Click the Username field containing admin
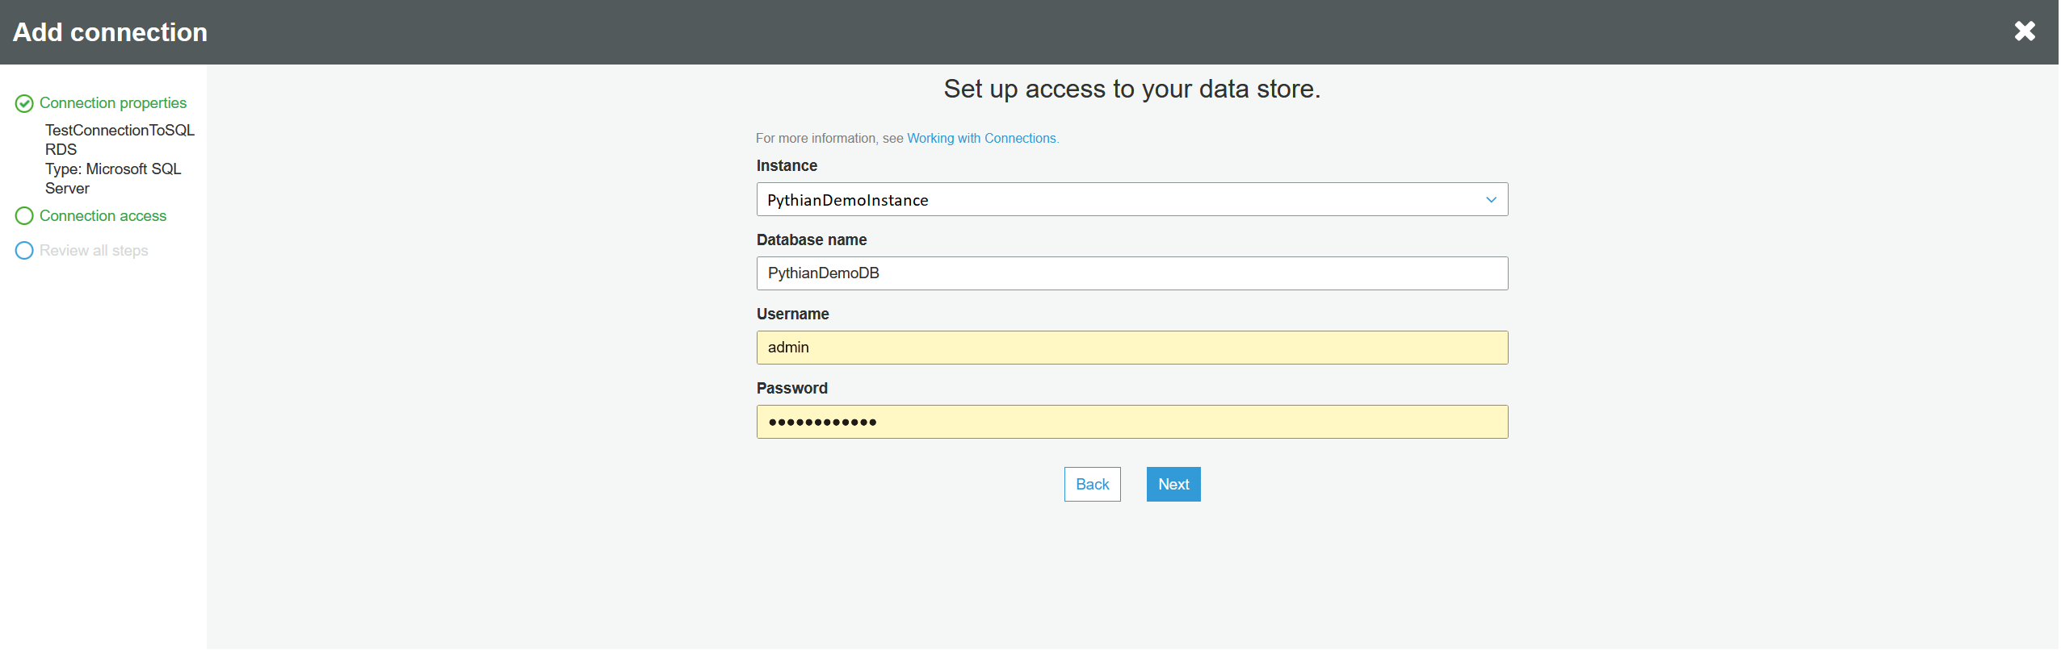The height and width of the screenshot is (650, 2061). tap(1131, 348)
